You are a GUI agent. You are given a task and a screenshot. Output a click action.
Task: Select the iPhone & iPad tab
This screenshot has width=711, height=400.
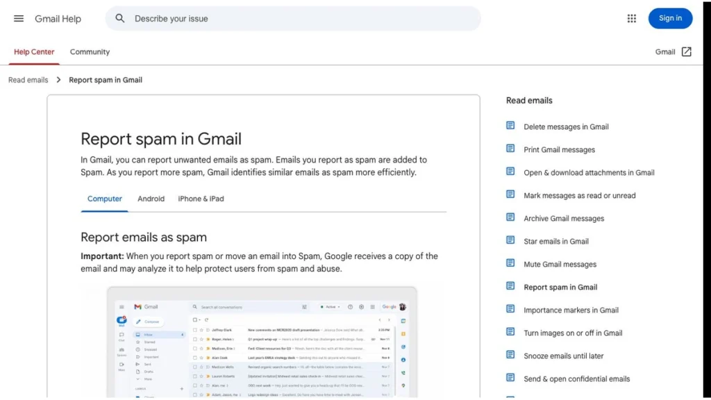201,199
